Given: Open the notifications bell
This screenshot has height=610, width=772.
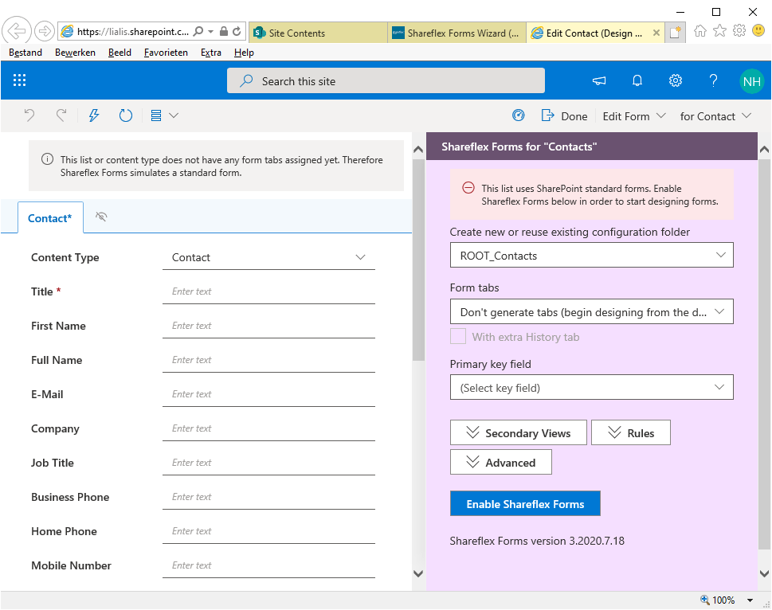Looking at the screenshot, I should click(637, 80).
